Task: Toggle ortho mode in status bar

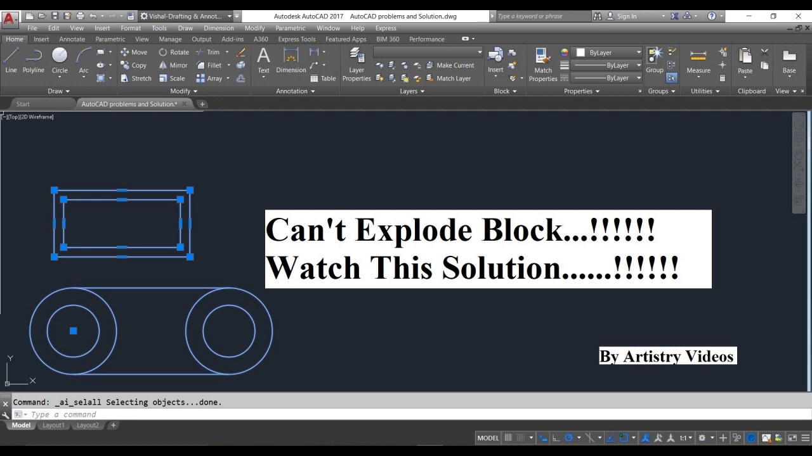Action: pyautogui.click(x=556, y=438)
